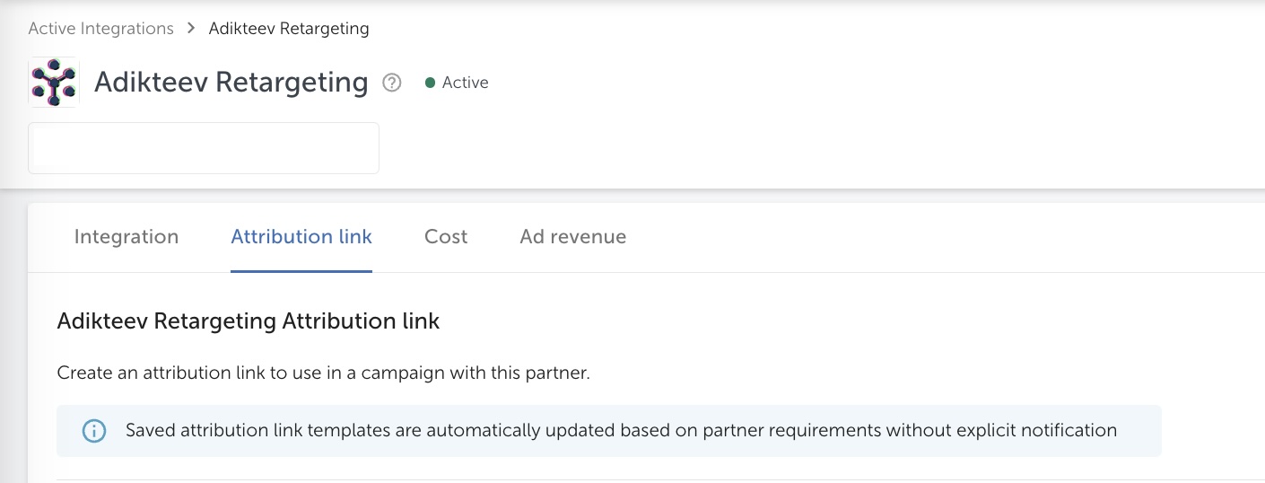Click the Adikteev partner logo icon
The height and width of the screenshot is (483, 1265).
54,83
